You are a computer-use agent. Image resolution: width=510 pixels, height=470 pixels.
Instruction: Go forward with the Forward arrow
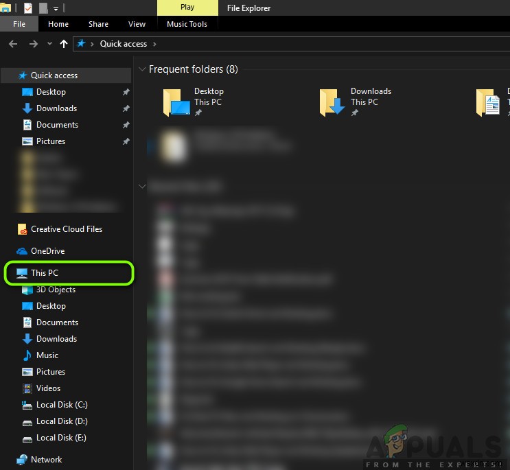(33, 44)
